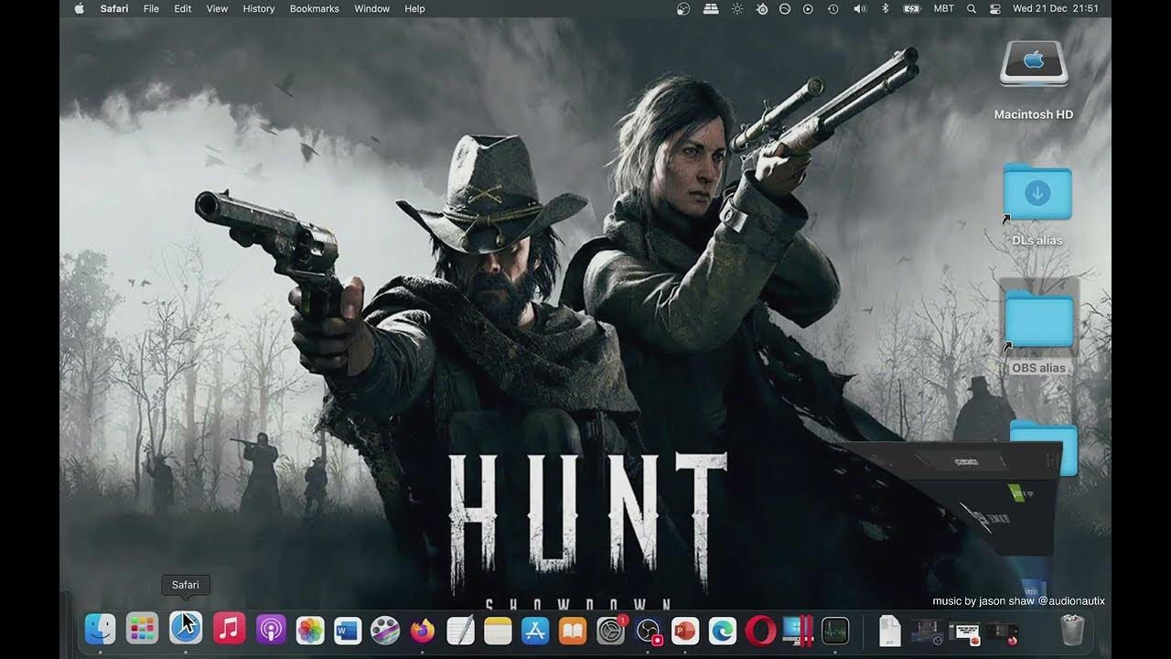Open the volume control in menu bar
1171x659 pixels.
859,8
